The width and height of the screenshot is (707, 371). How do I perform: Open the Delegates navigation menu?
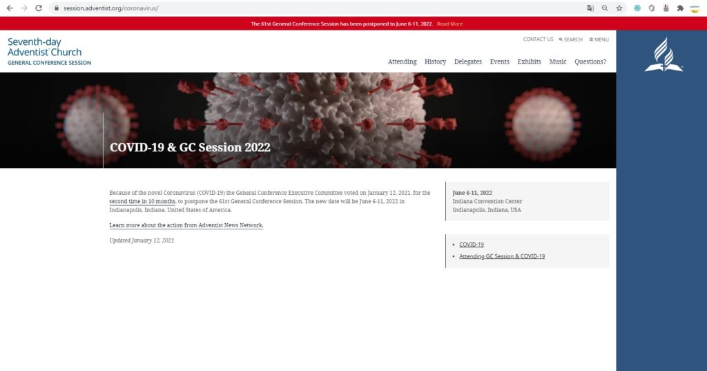coord(468,62)
